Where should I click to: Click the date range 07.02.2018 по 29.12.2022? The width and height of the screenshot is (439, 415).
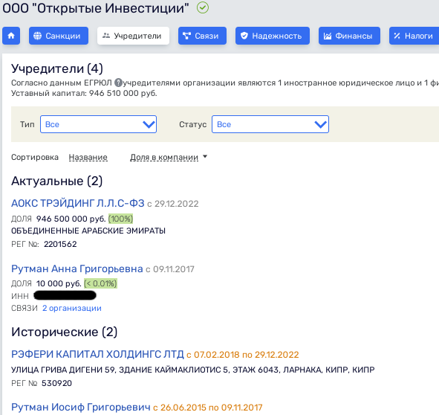(247, 355)
